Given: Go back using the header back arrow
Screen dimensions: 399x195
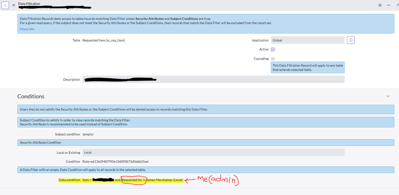Looking at the screenshot, I should click(x=6, y=5).
